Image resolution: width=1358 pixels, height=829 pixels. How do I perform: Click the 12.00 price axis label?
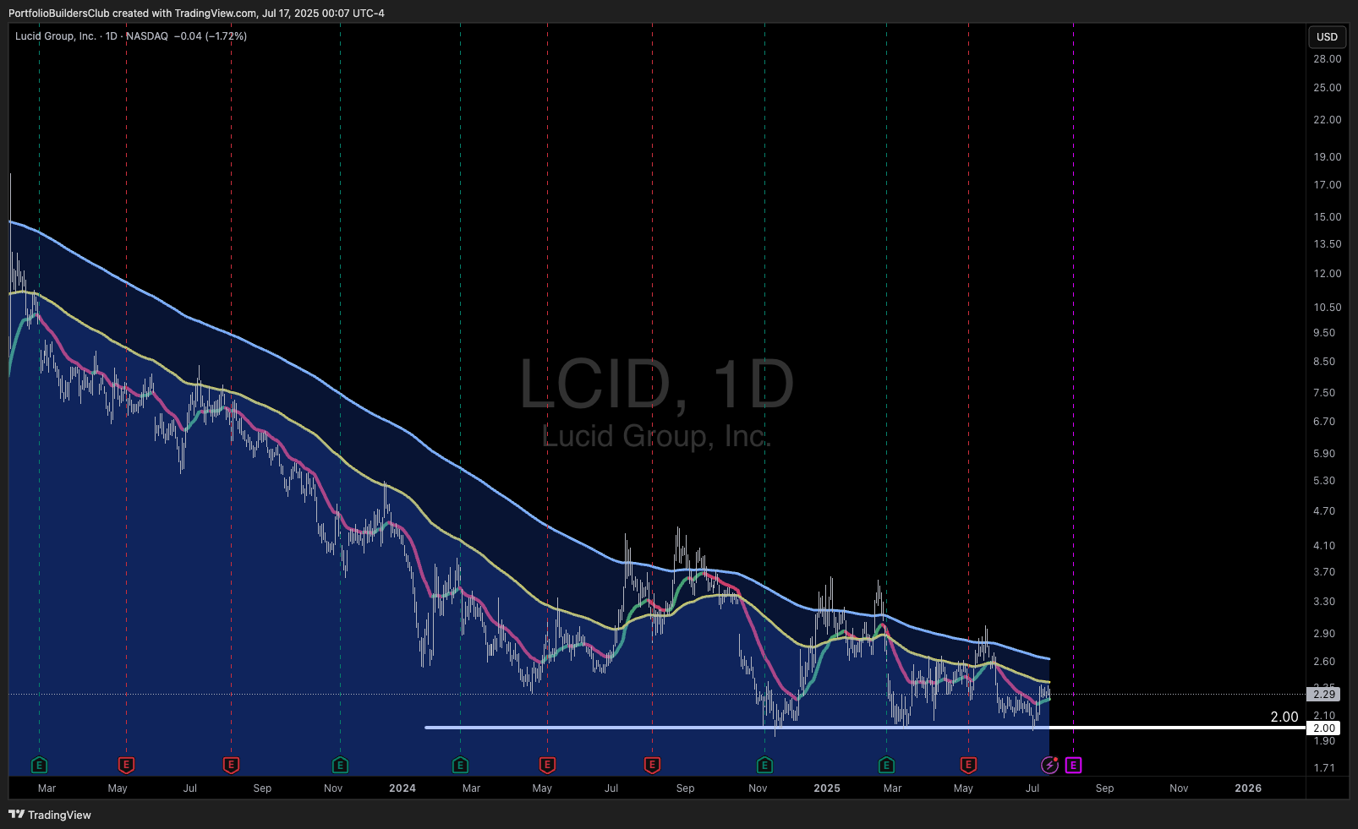(x=1328, y=274)
